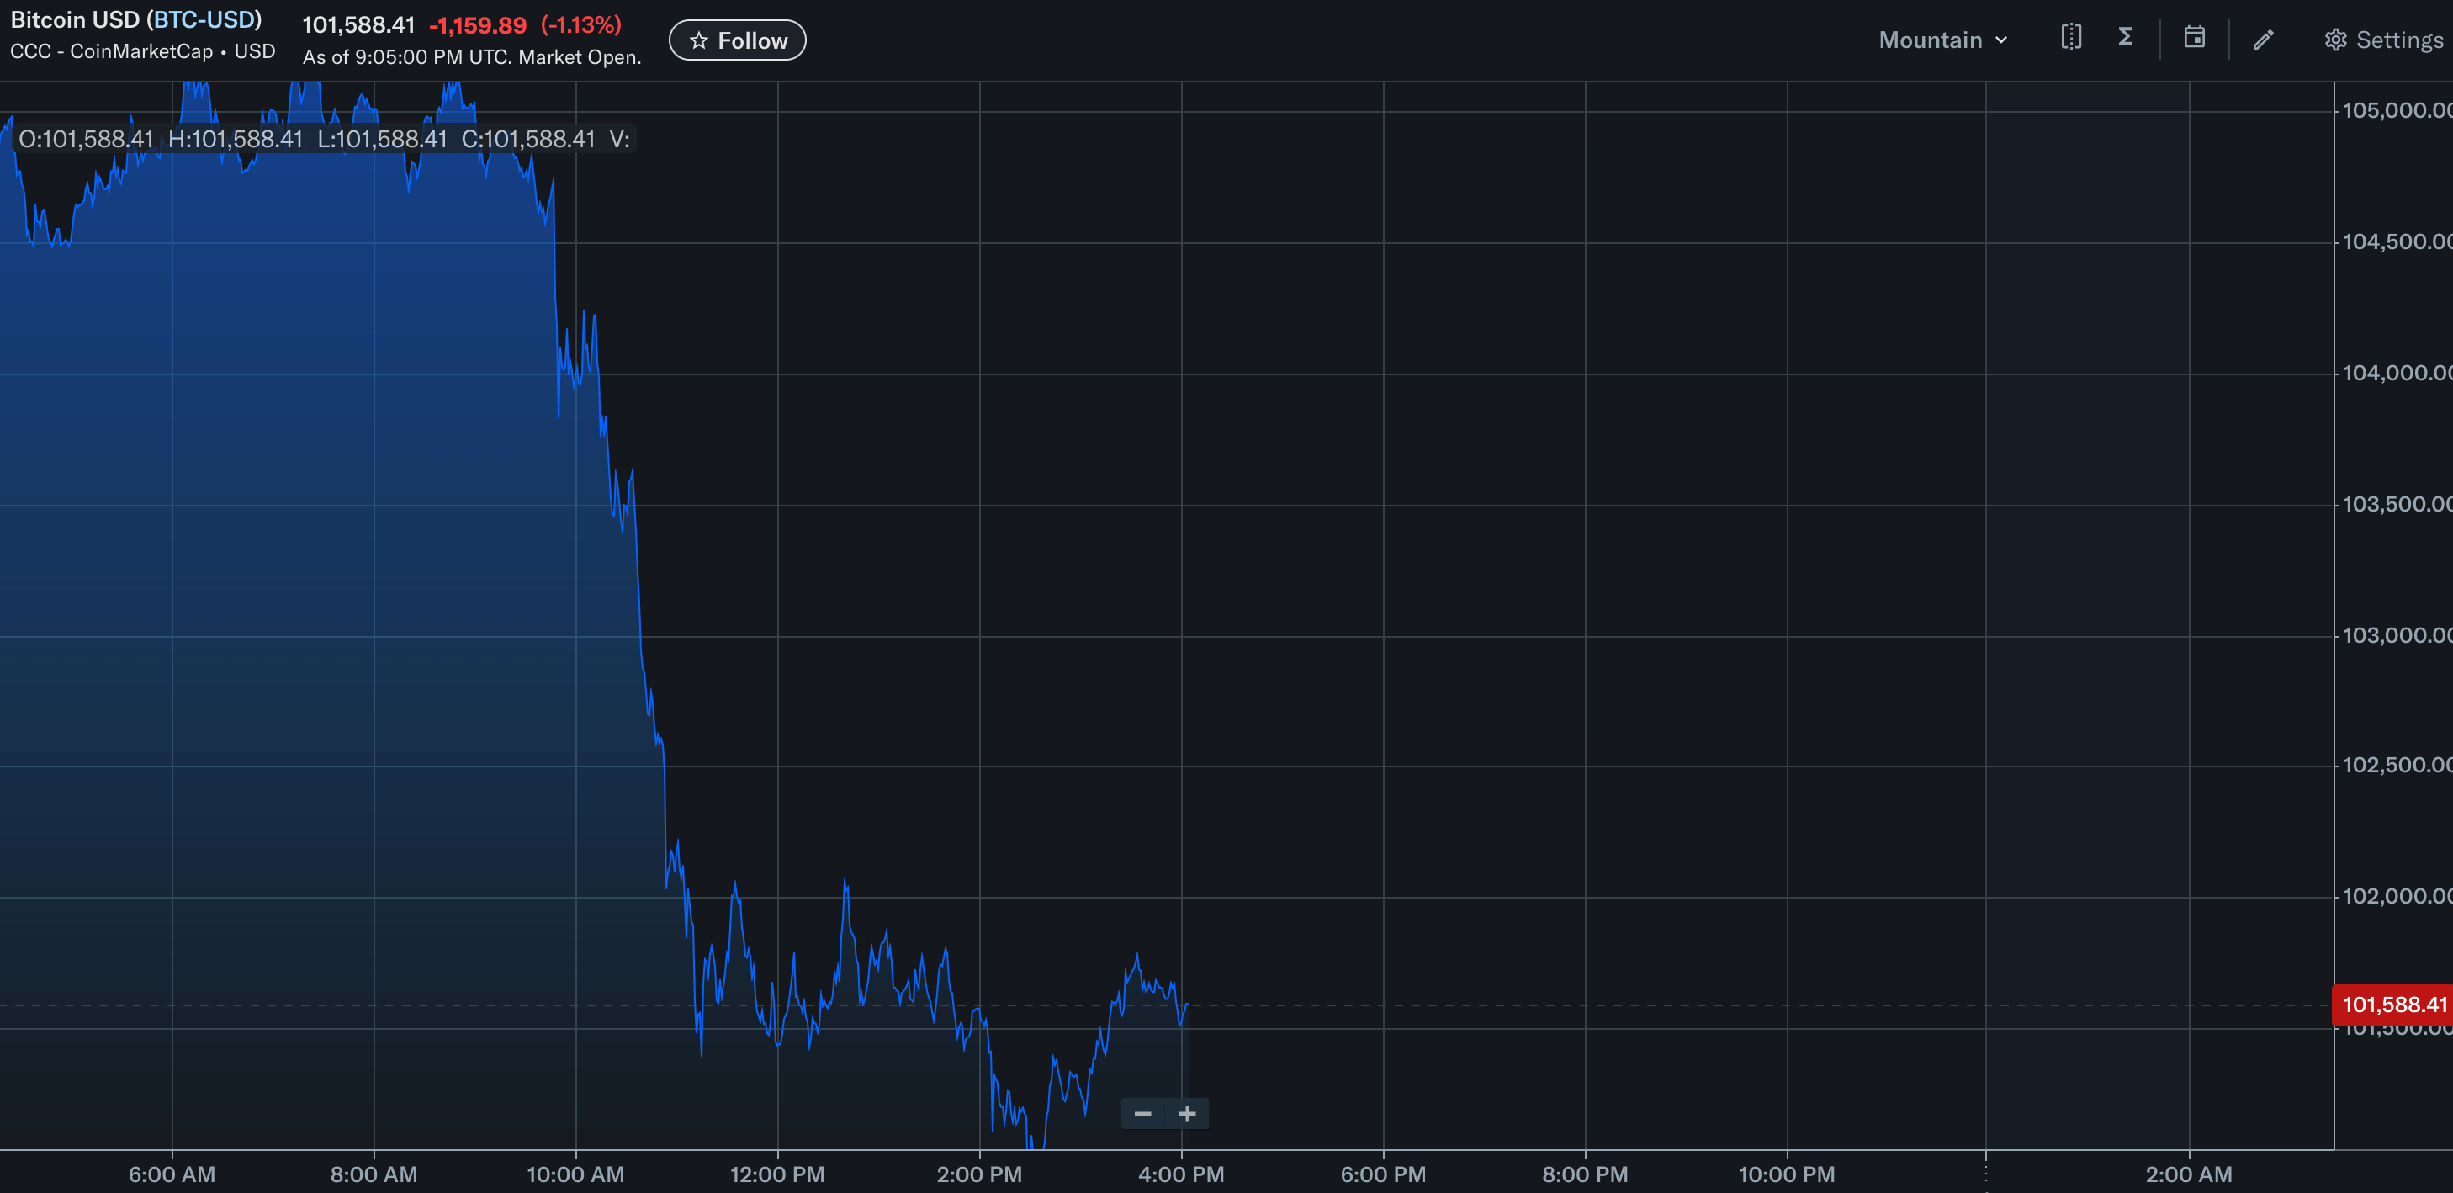The width and height of the screenshot is (2453, 1193).
Task: Follow Bitcoin USD with the Follow button
Action: pyautogui.click(x=738, y=40)
